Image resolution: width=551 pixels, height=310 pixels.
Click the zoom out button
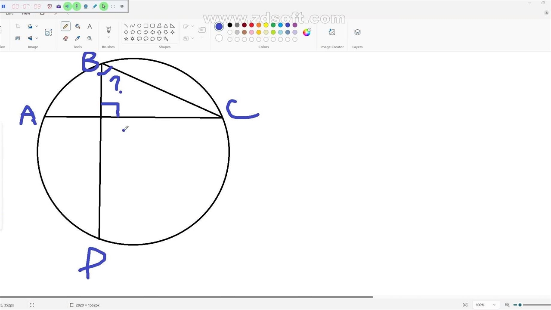tap(507, 305)
